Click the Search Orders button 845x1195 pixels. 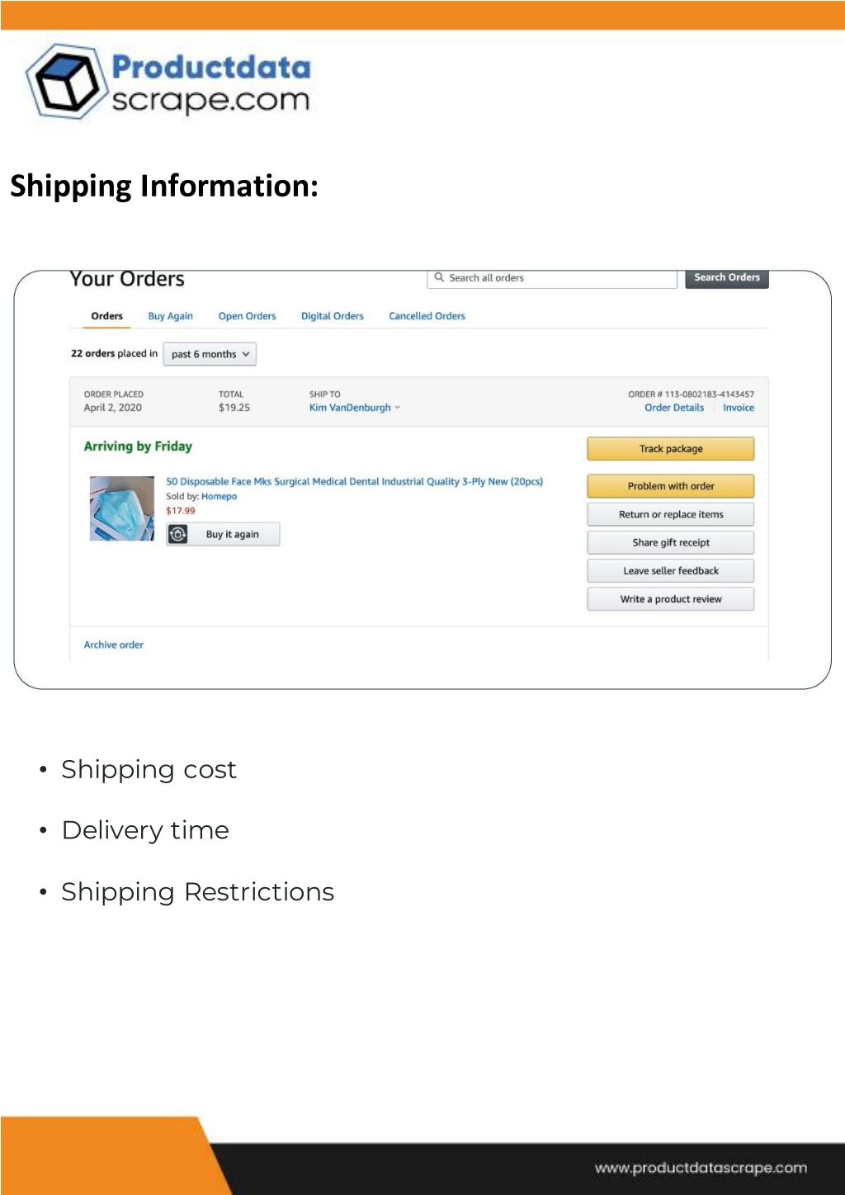727,278
